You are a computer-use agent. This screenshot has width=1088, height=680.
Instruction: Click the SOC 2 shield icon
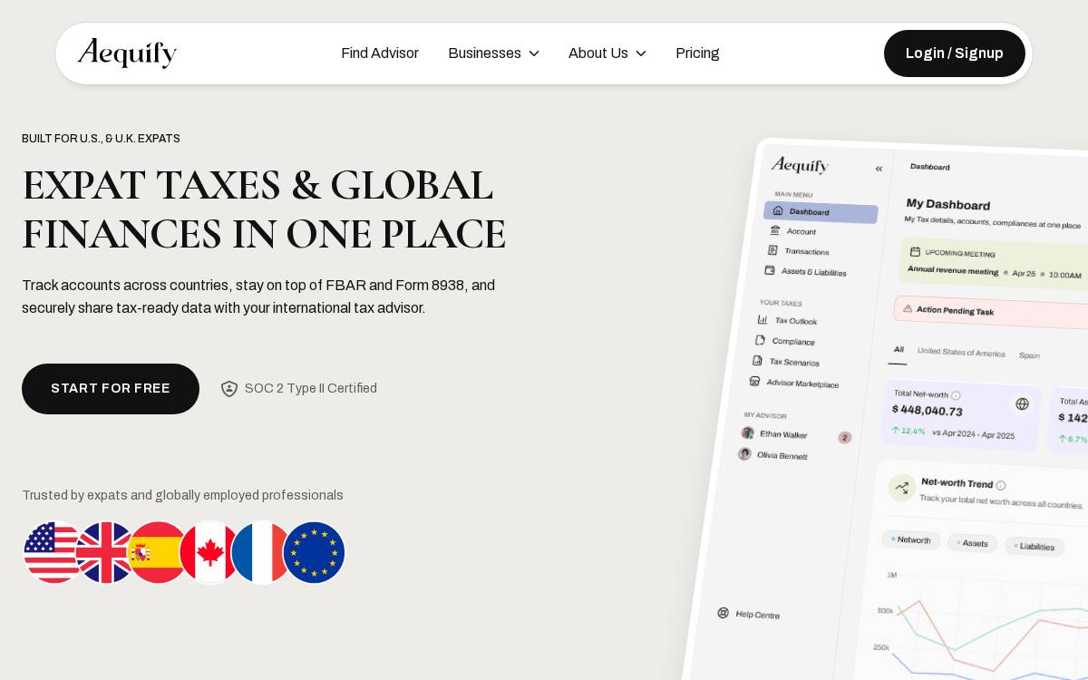click(x=229, y=389)
